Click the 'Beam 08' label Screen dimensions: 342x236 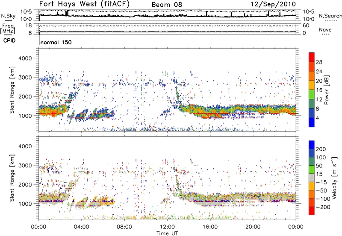[x=167, y=5]
